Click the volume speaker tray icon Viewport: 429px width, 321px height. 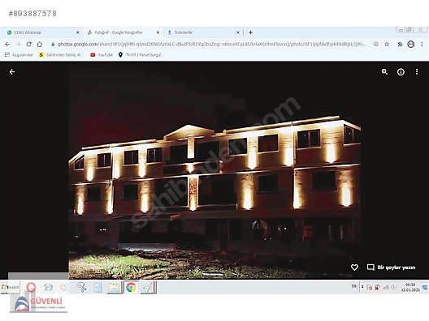pos(394,287)
